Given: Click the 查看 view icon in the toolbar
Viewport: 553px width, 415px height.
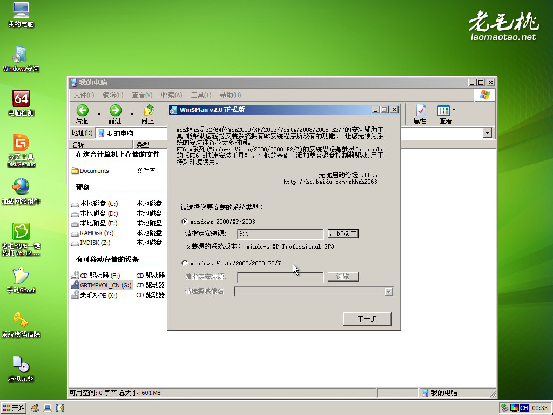Looking at the screenshot, I should coord(444,115).
